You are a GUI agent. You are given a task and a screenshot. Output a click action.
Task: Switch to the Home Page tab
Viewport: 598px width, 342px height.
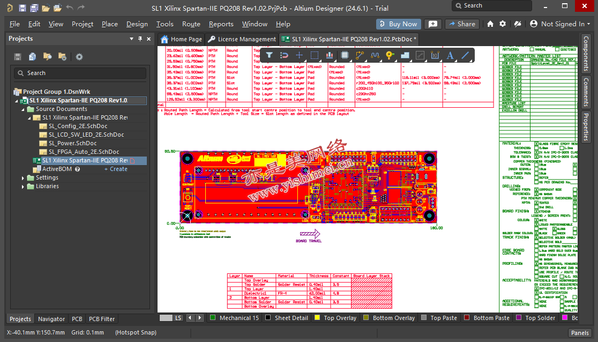click(182, 39)
